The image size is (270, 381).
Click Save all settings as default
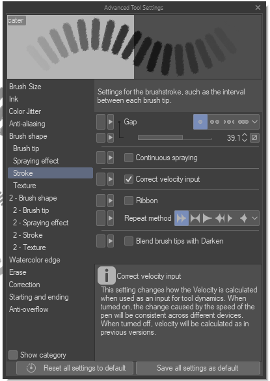(x=198, y=368)
